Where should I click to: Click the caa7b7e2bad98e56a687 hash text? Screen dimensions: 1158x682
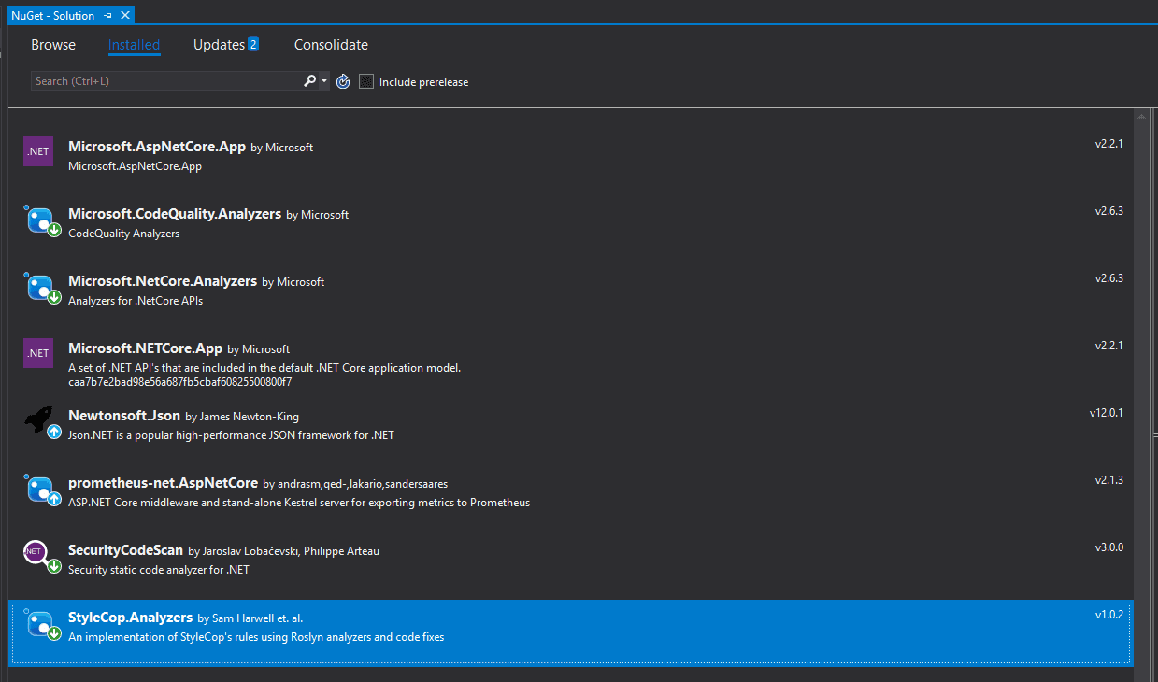click(x=180, y=381)
